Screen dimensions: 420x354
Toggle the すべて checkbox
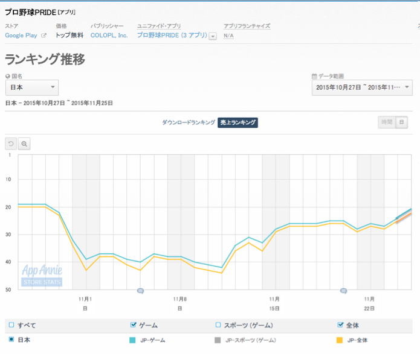pos(11,325)
